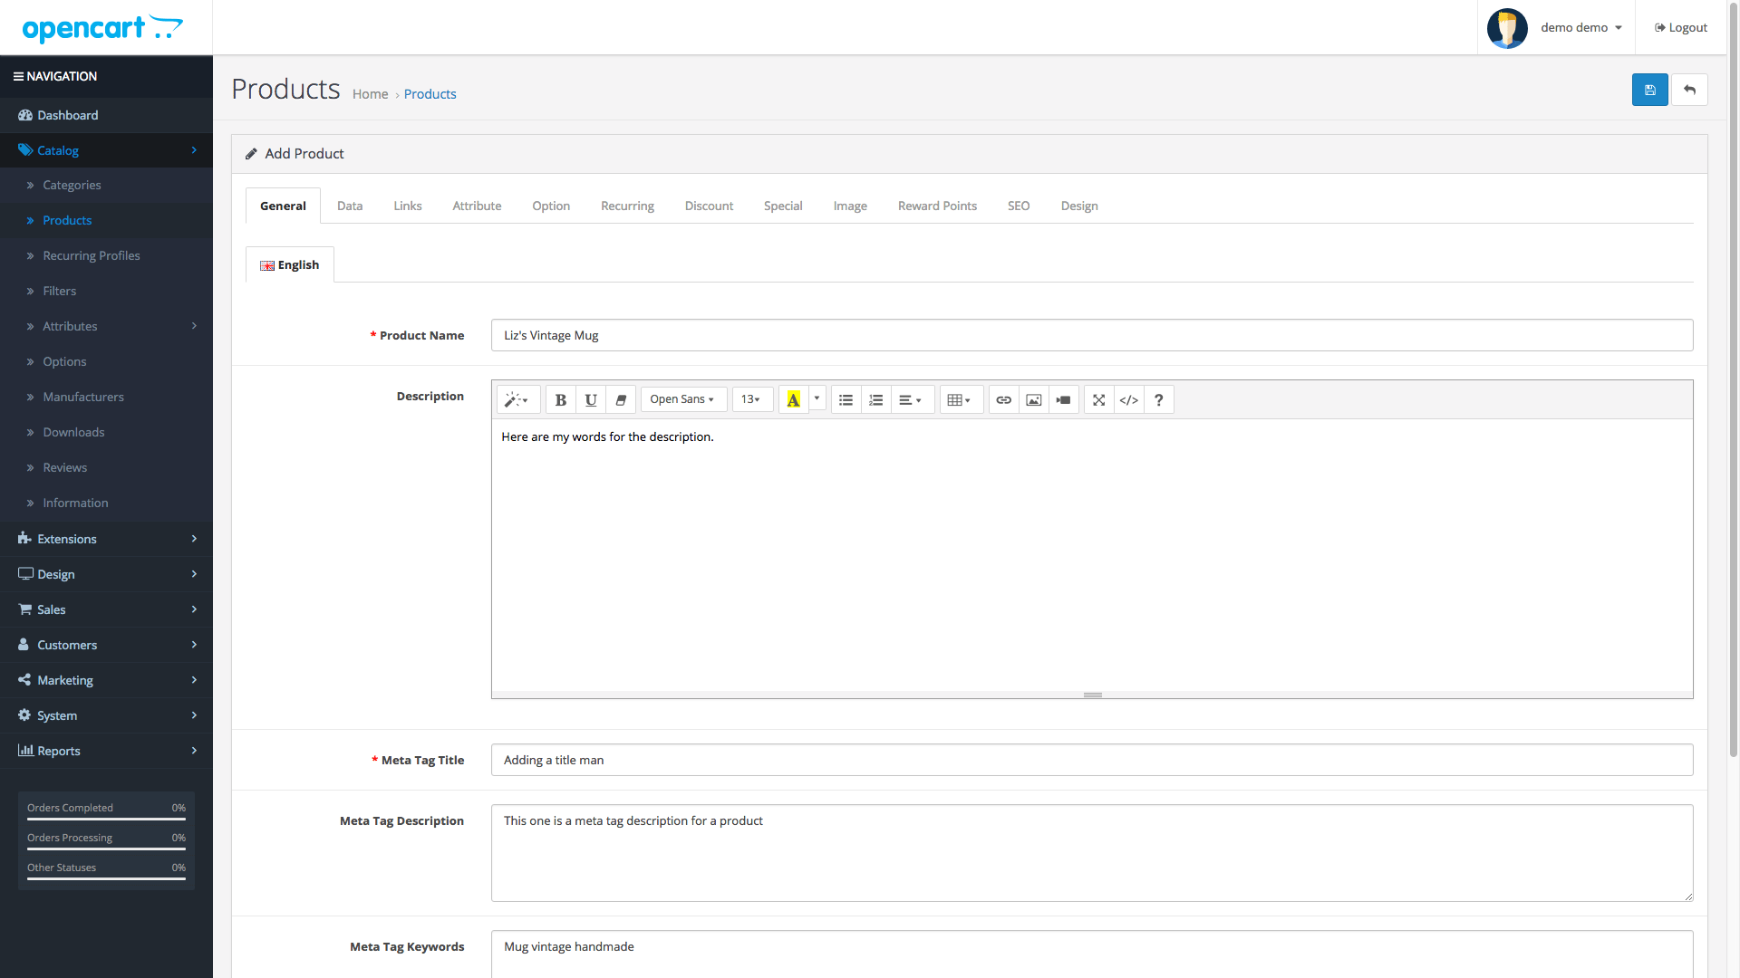Open the paragraph alignment dropdown

click(911, 399)
